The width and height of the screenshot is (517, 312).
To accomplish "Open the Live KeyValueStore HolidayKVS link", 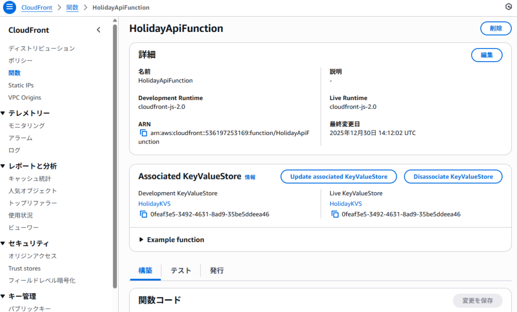I will tap(345, 203).
